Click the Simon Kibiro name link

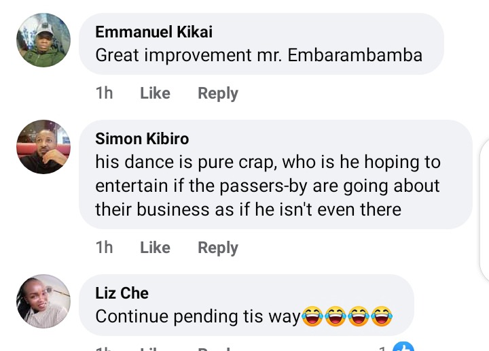coord(142,139)
